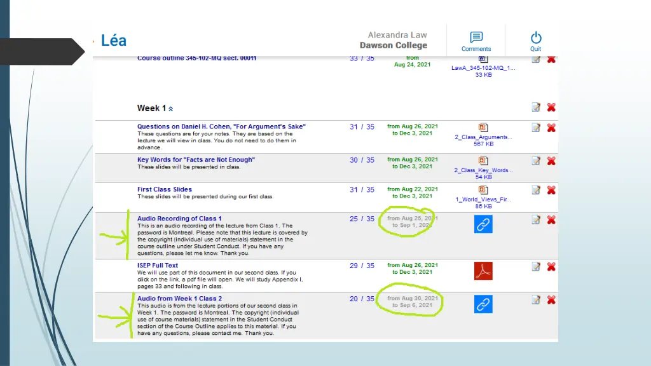The height and width of the screenshot is (366, 651).
Task: Open Audio from Week 1 Class 2 title
Action: tap(179, 299)
